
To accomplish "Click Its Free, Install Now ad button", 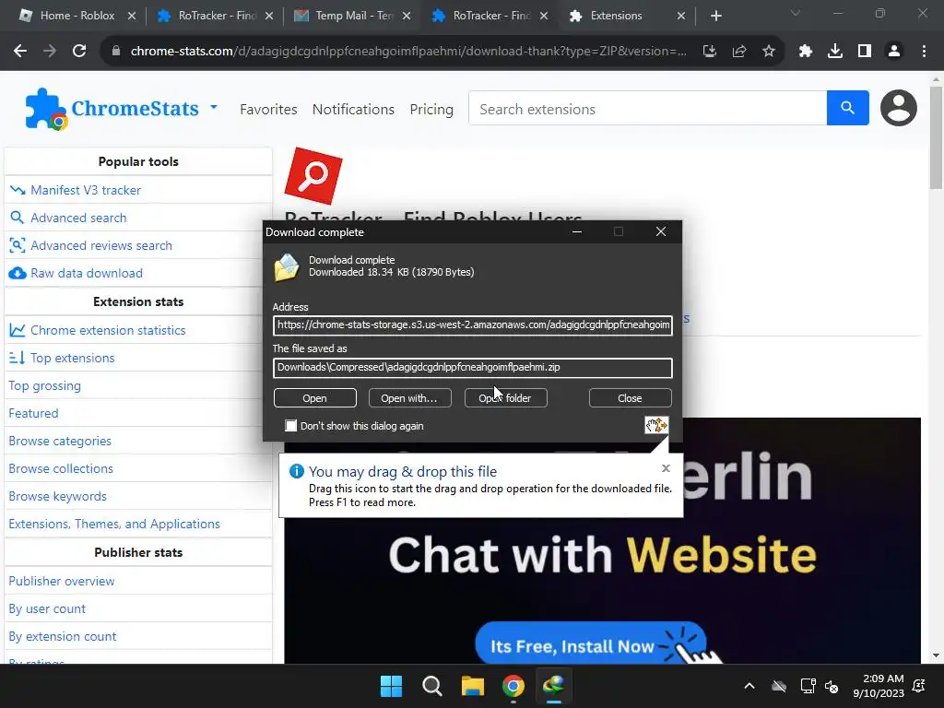I will (x=590, y=644).
